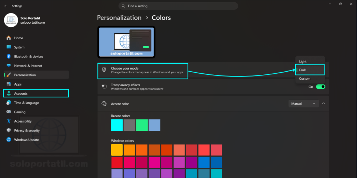Click the Windows colors heading text
Screen dimensions: 357x178
122,141
